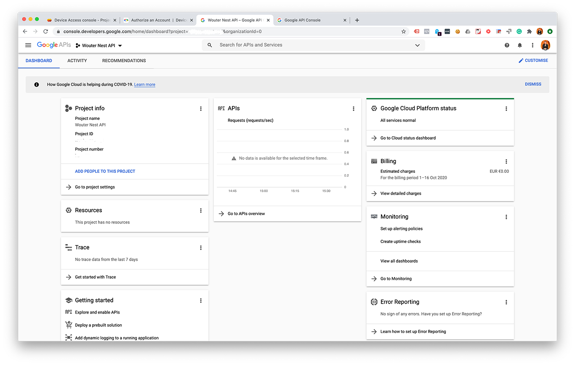Open Getting started card options menu
This screenshot has height=365, width=575.
pos(201,301)
